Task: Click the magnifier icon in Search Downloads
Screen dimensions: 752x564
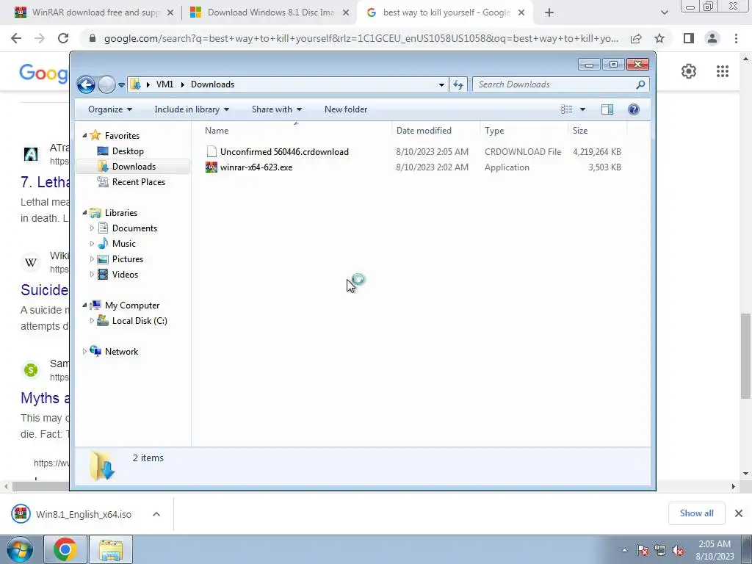Action: [x=640, y=84]
